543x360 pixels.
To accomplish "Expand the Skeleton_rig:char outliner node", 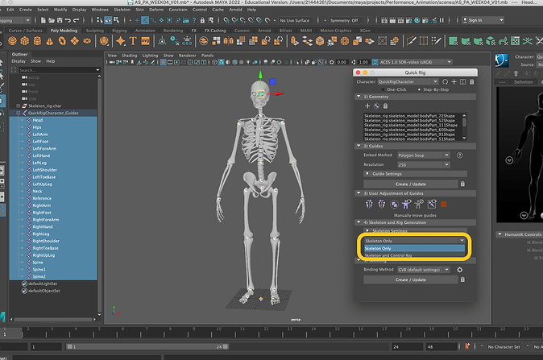I will click(19, 106).
